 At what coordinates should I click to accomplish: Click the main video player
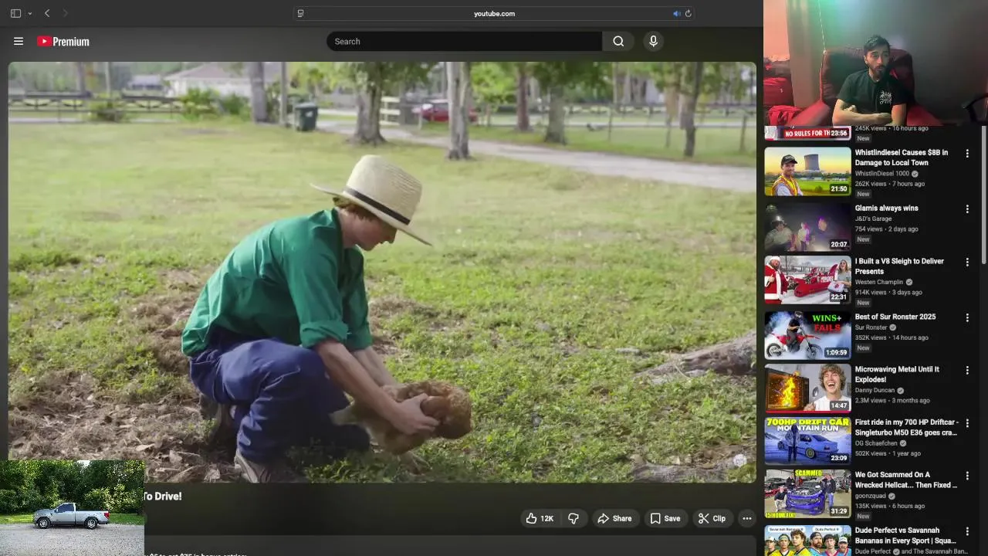click(382, 272)
